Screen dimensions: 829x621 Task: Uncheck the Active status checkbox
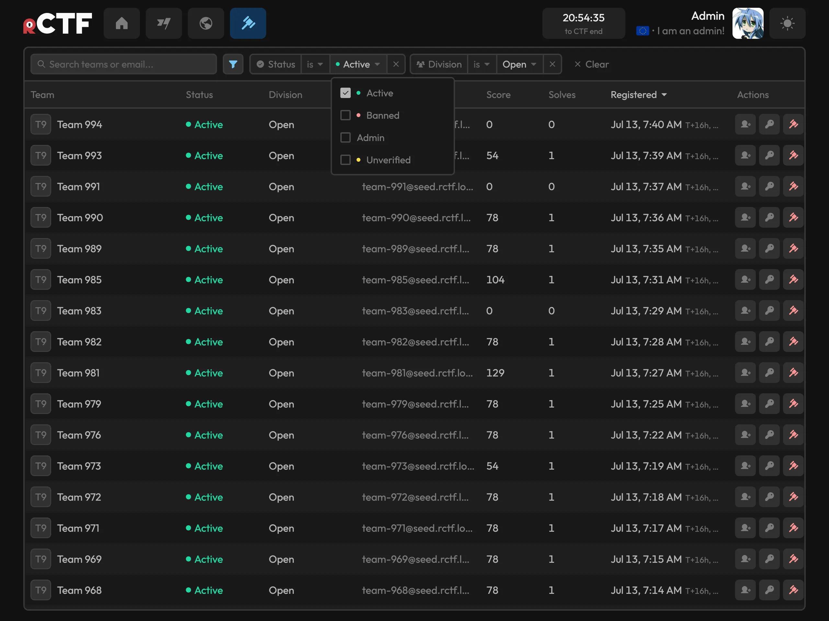pyautogui.click(x=346, y=93)
